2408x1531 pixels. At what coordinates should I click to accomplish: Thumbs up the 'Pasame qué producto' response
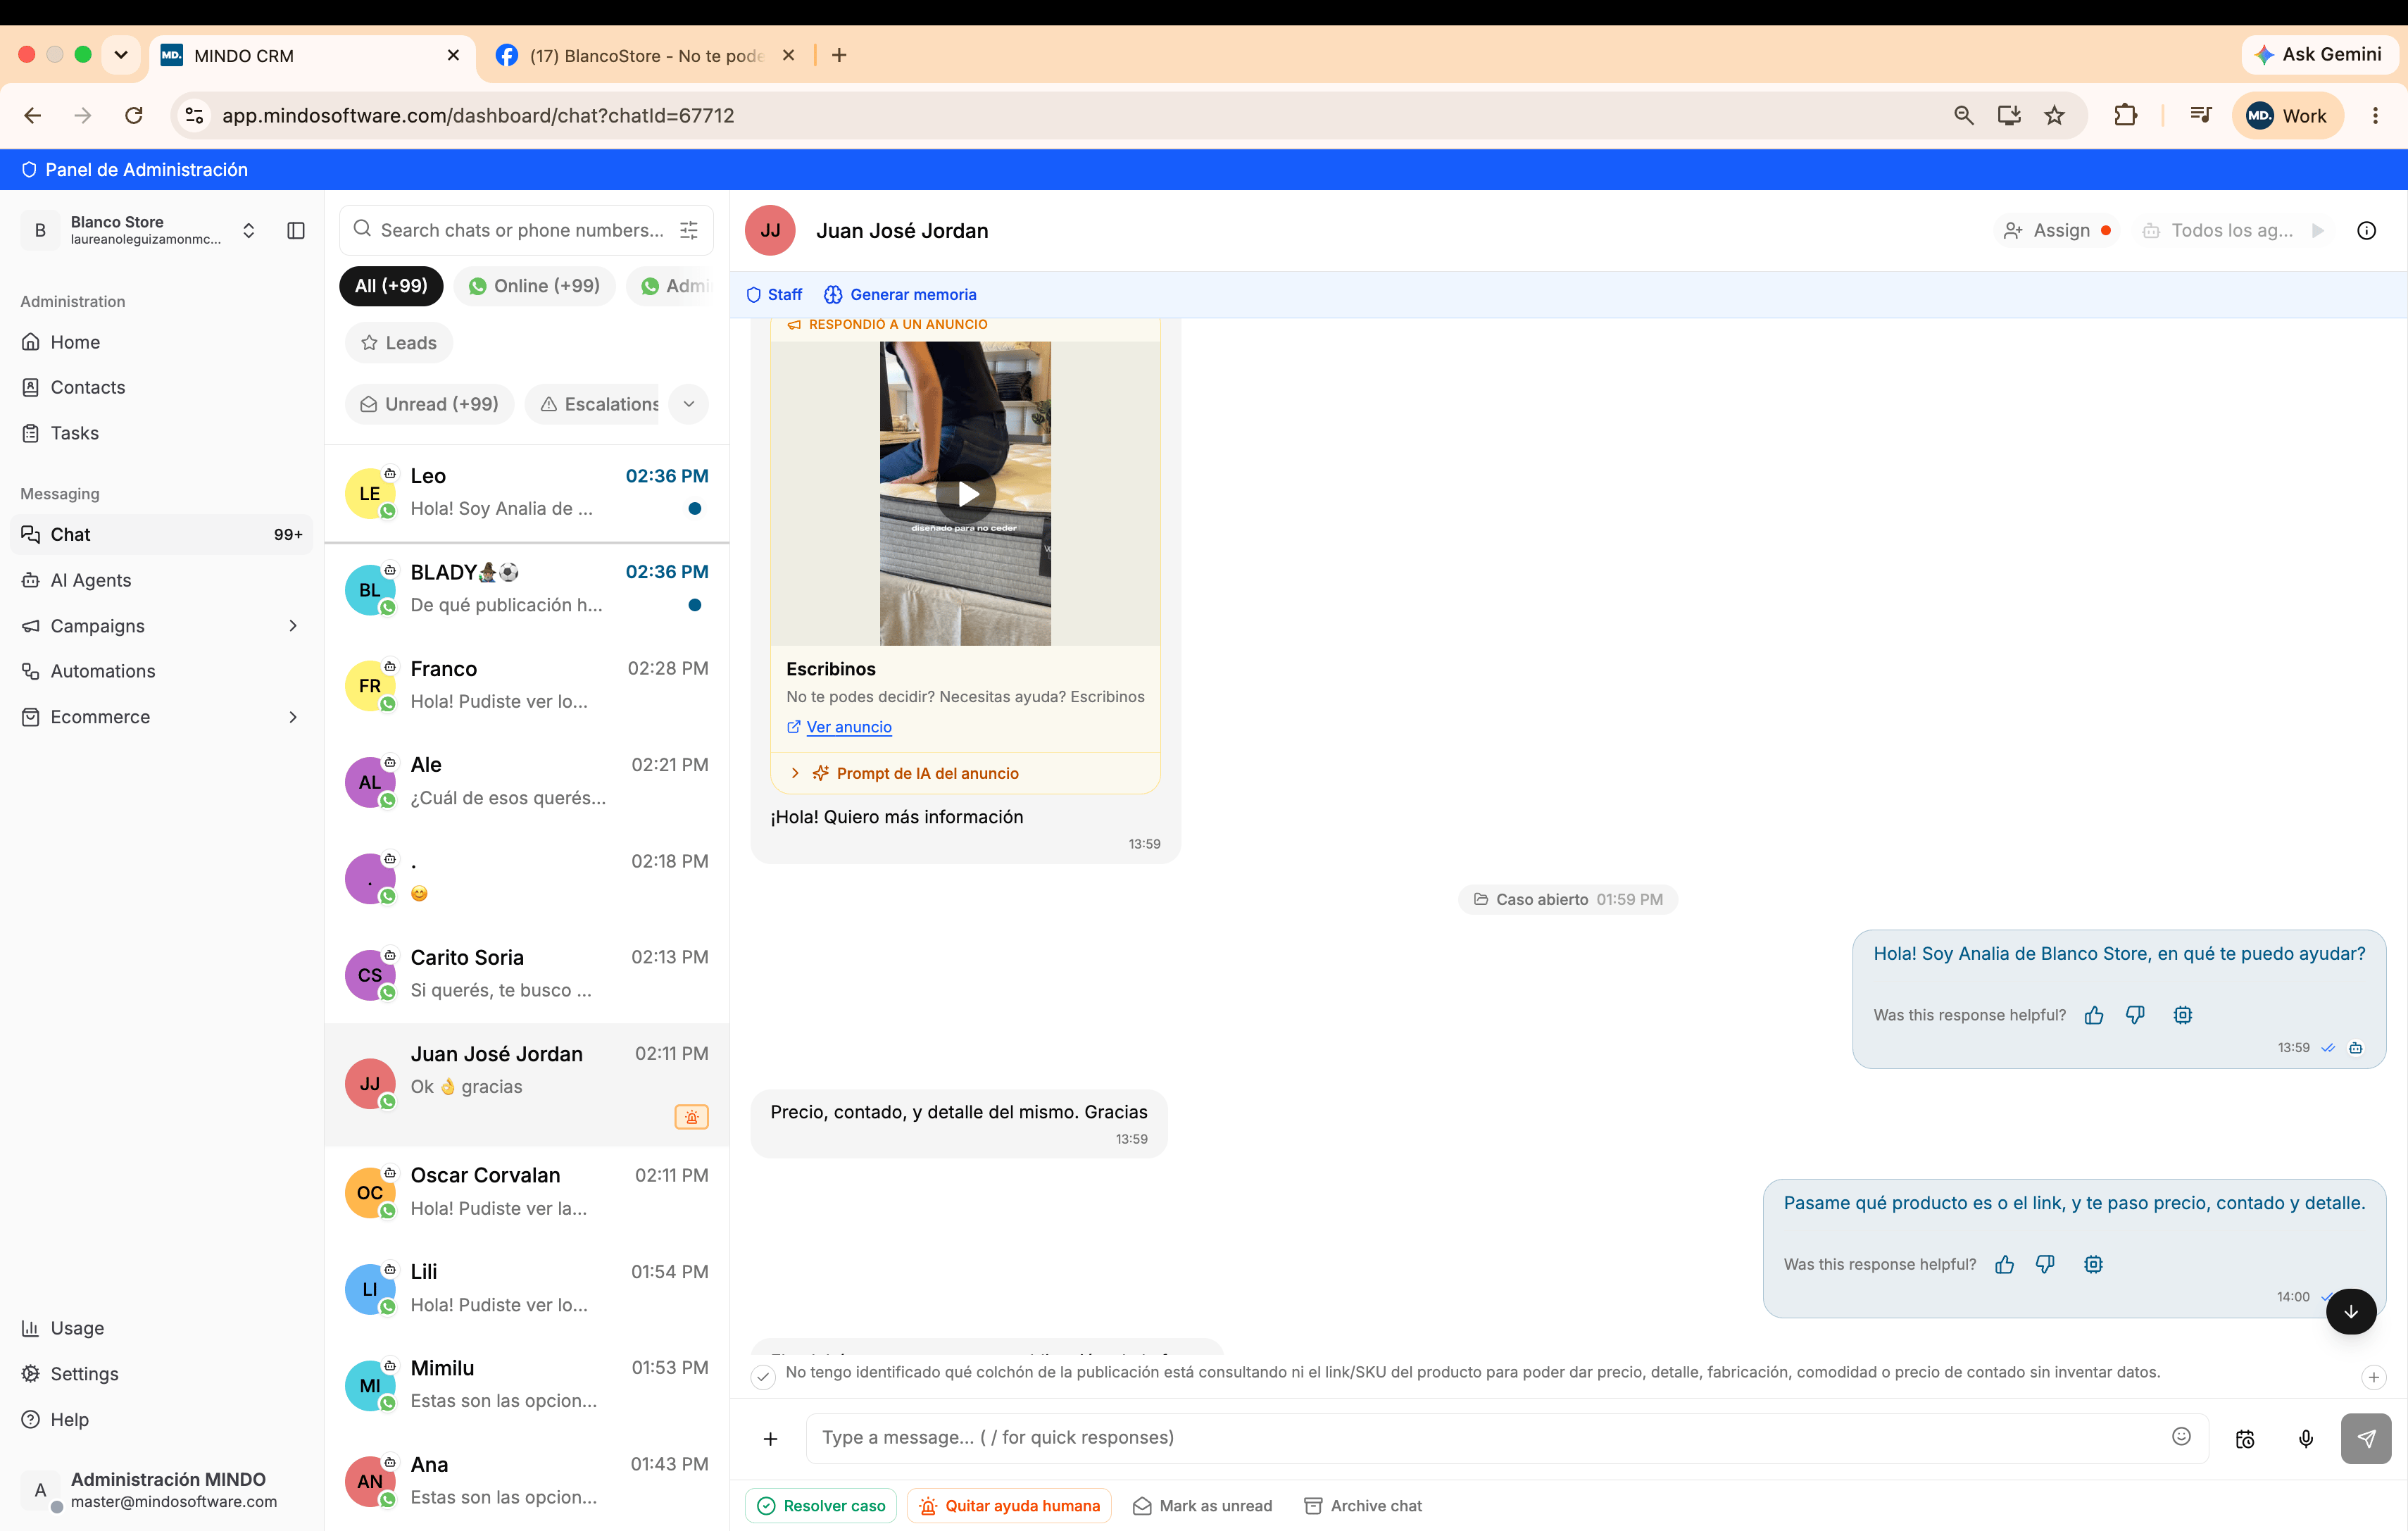click(x=2005, y=1265)
